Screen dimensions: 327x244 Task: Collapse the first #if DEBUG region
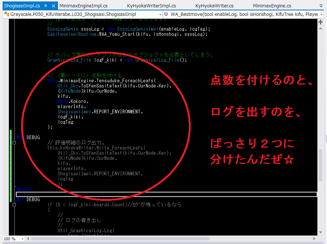(x=14, y=143)
